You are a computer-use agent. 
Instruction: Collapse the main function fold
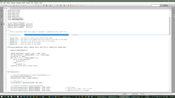point(7,72)
